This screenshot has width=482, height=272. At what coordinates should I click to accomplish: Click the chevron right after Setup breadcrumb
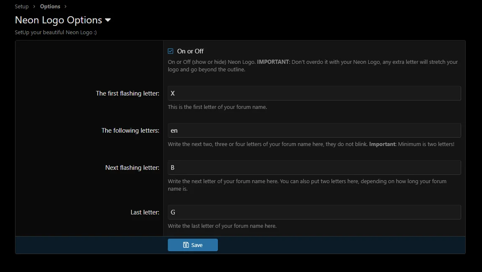point(34,7)
